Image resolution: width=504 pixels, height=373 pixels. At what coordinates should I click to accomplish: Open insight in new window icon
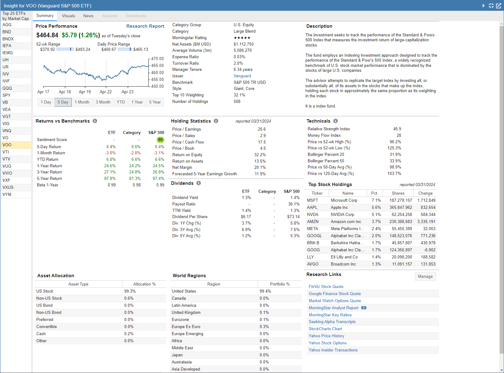(x=499, y=6)
